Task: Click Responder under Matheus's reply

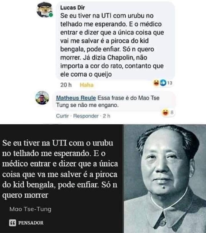Action: coord(86,116)
